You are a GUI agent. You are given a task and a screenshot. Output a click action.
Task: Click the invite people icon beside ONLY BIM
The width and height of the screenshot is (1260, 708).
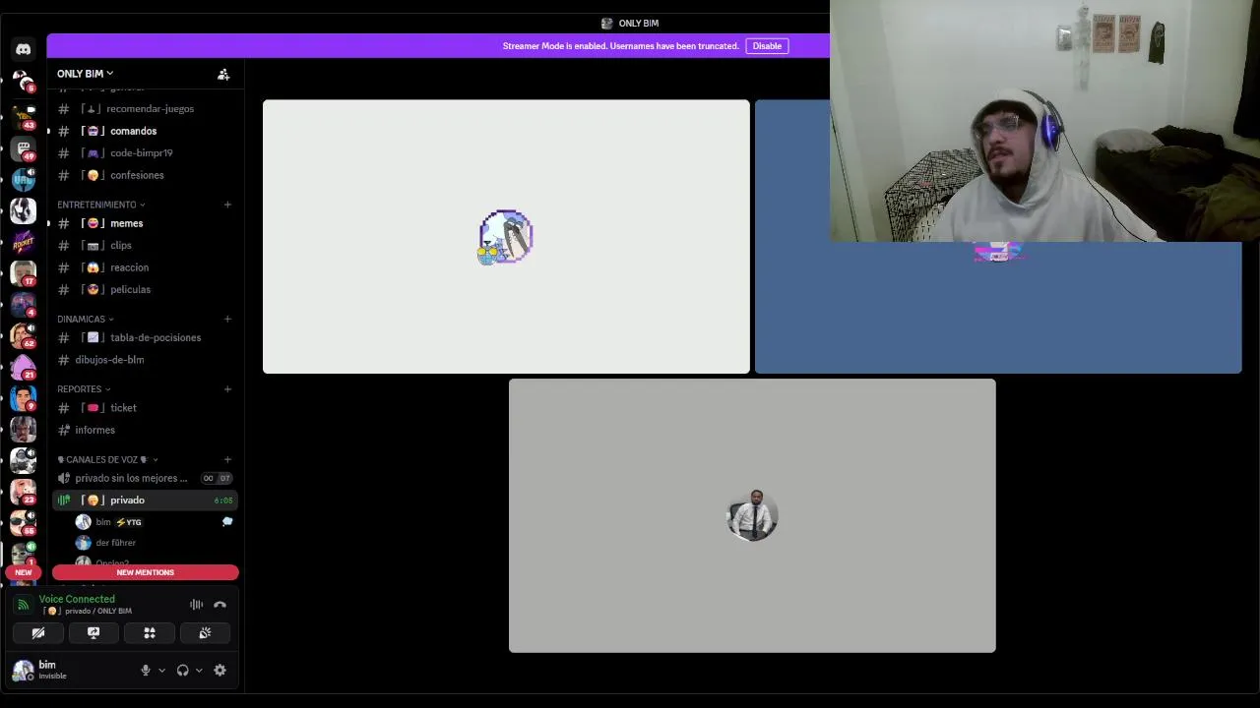223,75
